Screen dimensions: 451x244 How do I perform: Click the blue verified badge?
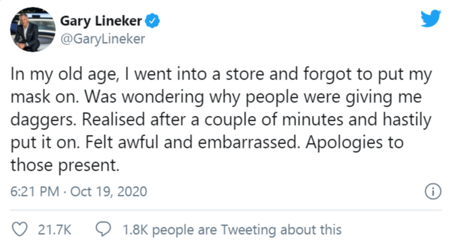pyautogui.click(x=152, y=21)
